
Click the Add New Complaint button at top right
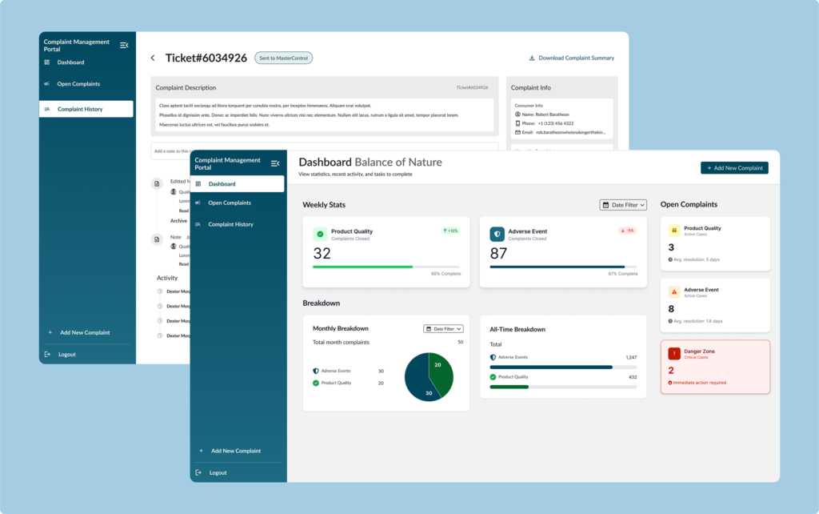click(734, 168)
